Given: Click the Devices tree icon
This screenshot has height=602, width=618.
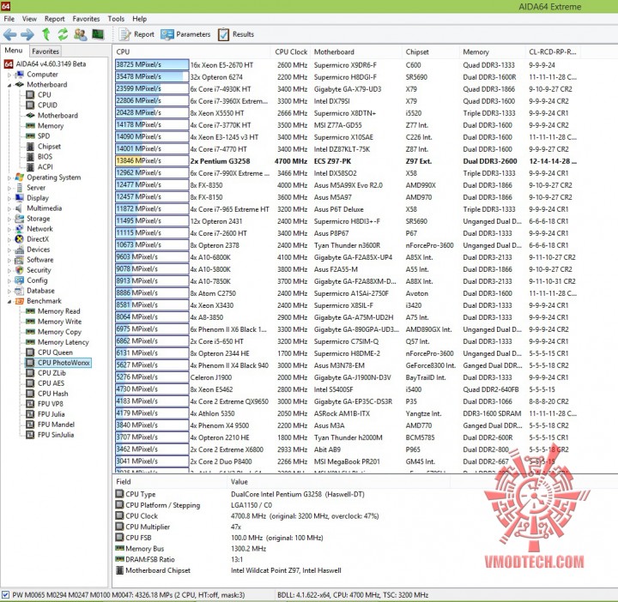Looking at the screenshot, I should pyautogui.click(x=19, y=250).
